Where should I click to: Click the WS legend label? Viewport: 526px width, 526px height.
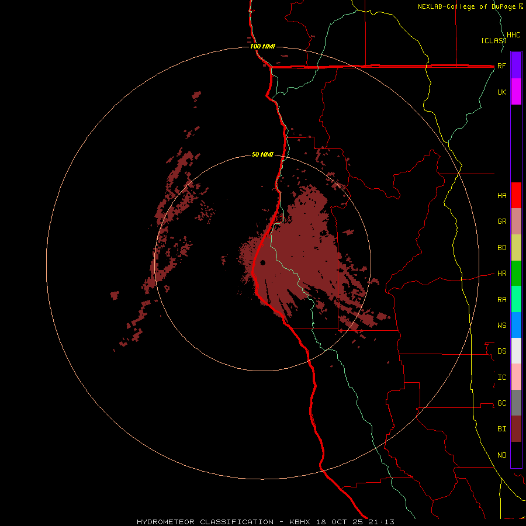(501, 326)
